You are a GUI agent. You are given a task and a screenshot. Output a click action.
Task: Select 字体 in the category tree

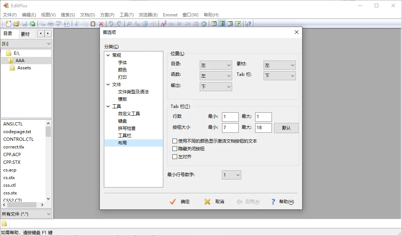122,63
